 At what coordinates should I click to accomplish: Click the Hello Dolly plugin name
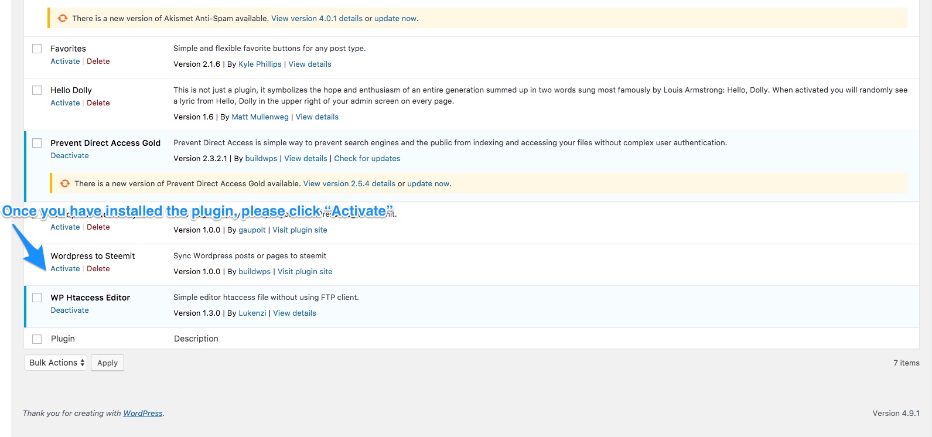point(71,90)
